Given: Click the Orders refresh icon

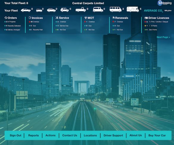Looking at the screenshot, I should click(x=6, y=18).
